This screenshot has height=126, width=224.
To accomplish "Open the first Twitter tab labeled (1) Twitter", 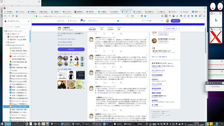I will (x=20, y=12).
